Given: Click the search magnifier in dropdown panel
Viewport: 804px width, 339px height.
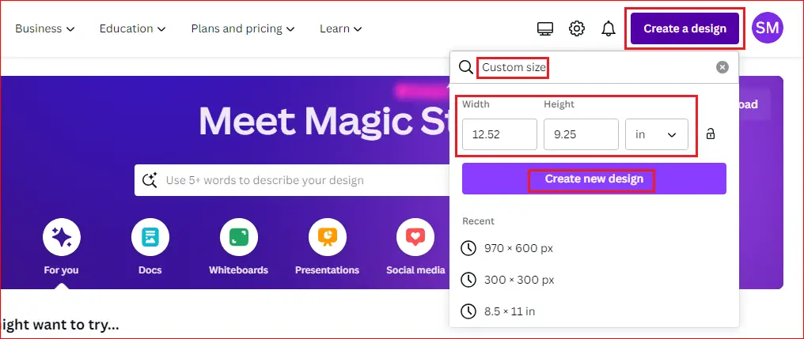Looking at the screenshot, I should coord(465,67).
